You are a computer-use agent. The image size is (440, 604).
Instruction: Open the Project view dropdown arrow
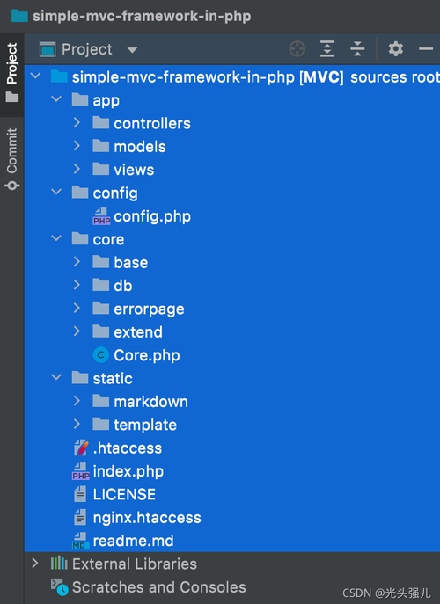(x=132, y=50)
